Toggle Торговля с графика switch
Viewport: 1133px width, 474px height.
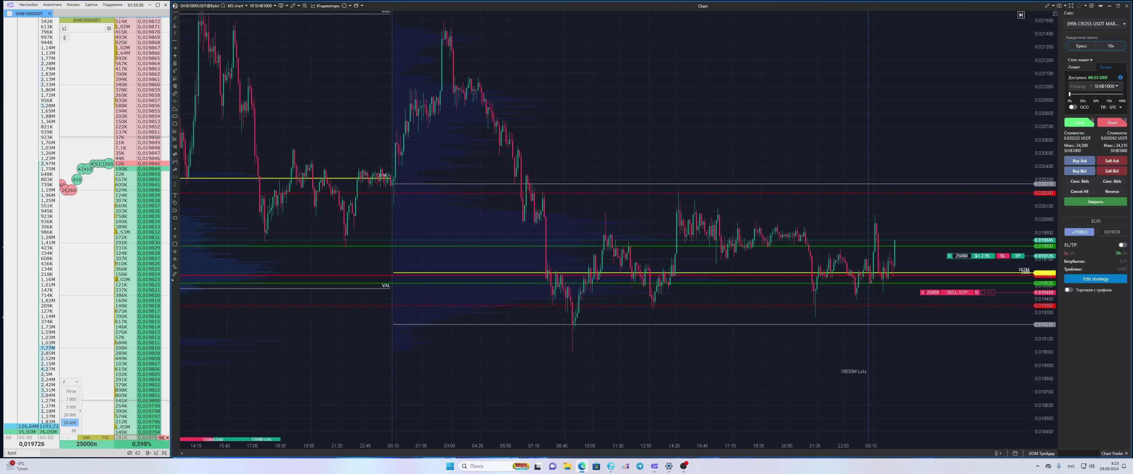click(1068, 290)
